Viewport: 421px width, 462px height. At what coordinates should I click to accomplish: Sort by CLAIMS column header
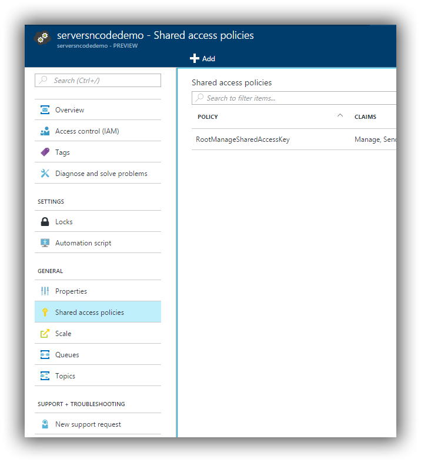click(365, 117)
